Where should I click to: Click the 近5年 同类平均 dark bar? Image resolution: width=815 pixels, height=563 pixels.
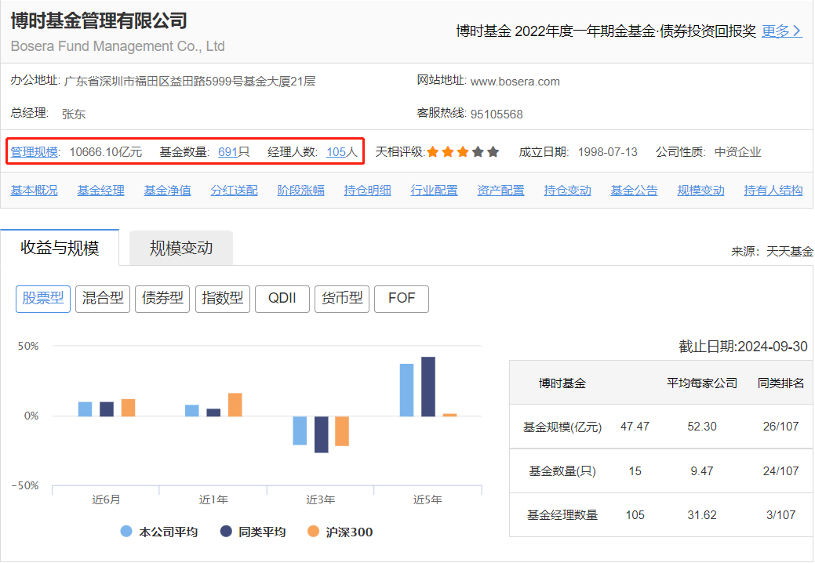point(428,387)
